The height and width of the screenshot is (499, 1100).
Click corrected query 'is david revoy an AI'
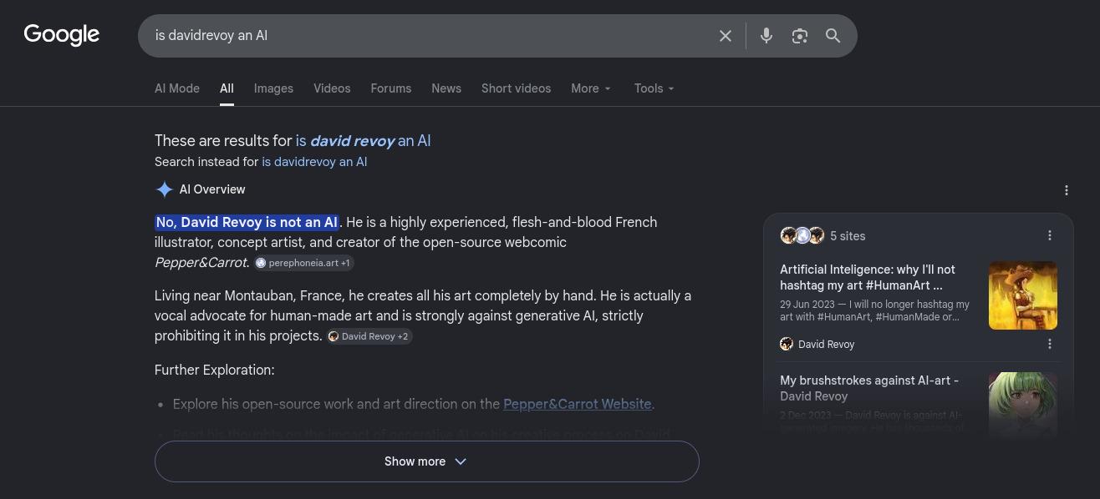(x=363, y=141)
